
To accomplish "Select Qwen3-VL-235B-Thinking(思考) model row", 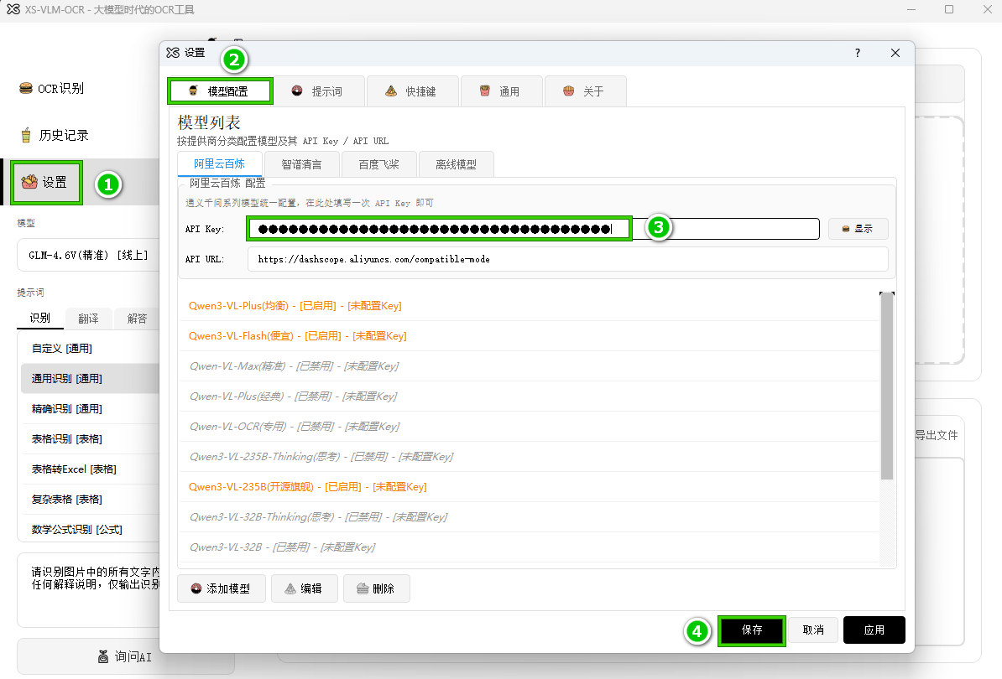I will click(530, 456).
